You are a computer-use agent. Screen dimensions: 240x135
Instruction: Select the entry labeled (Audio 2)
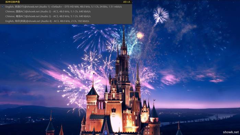click(66, 11)
